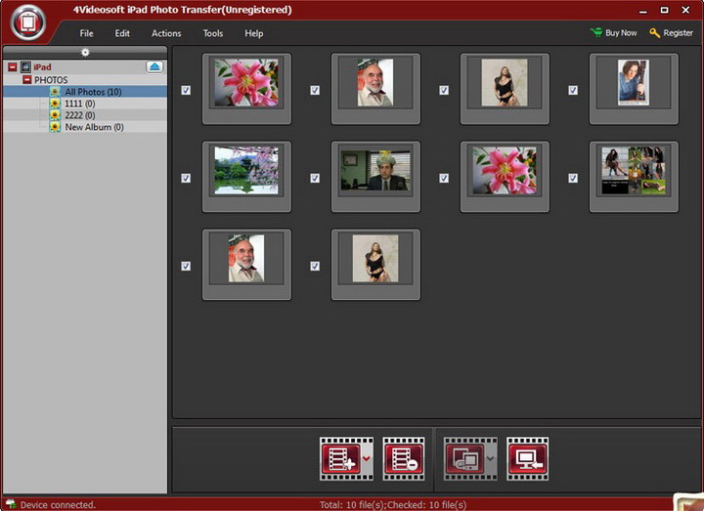Image resolution: width=704 pixels, height=511 pixels.
Task: Click the Buy Now link
Action: pos(620,33)
